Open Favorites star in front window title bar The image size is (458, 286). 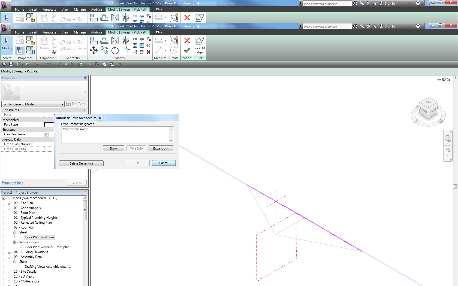pyautogui.click(x=375, y=26)
